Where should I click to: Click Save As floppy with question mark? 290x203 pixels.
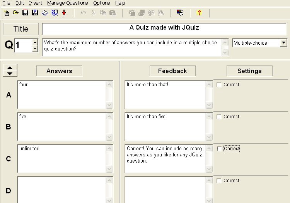click(35, 13)
